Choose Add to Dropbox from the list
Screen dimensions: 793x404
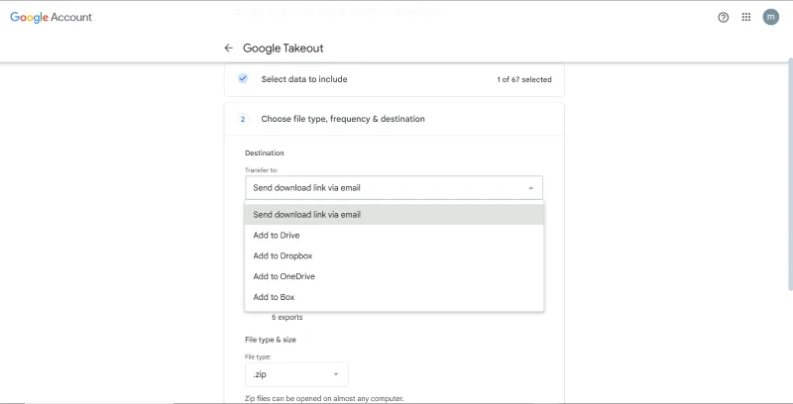394,256
